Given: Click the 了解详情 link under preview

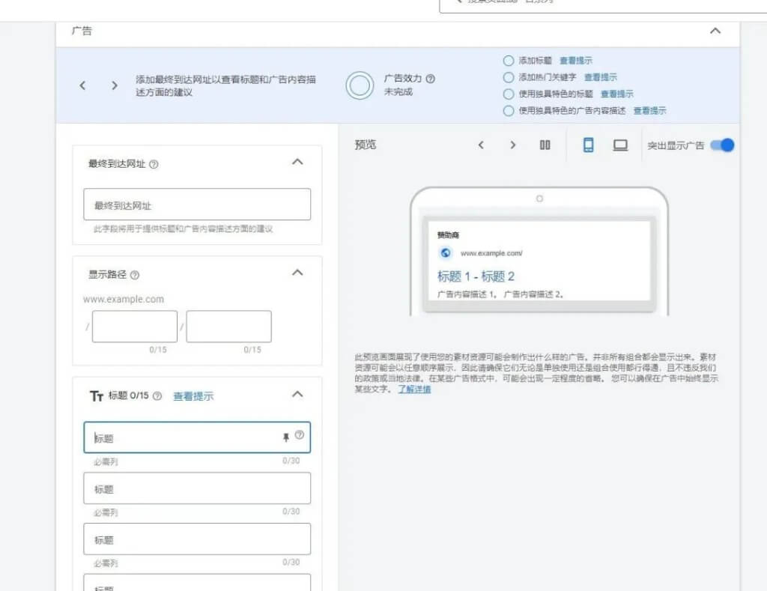Looking at the screenshot, I should 414,390.
